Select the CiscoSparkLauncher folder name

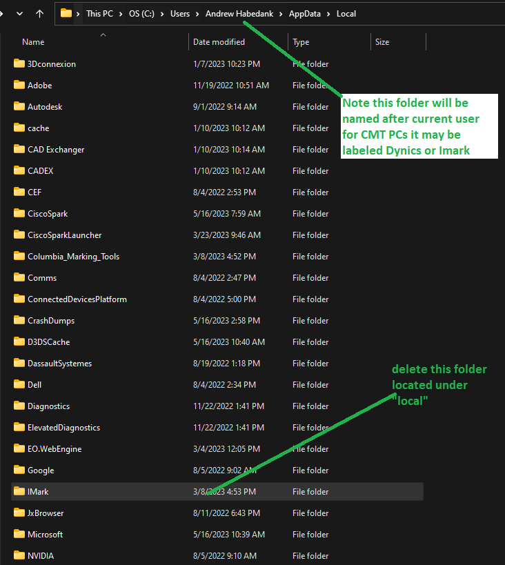65,235
